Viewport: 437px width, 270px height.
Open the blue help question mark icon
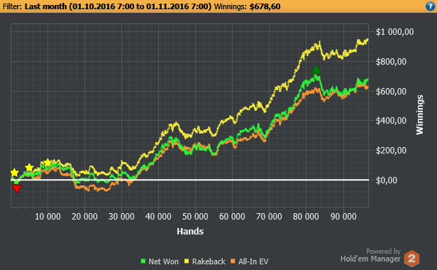click(431, 6)
